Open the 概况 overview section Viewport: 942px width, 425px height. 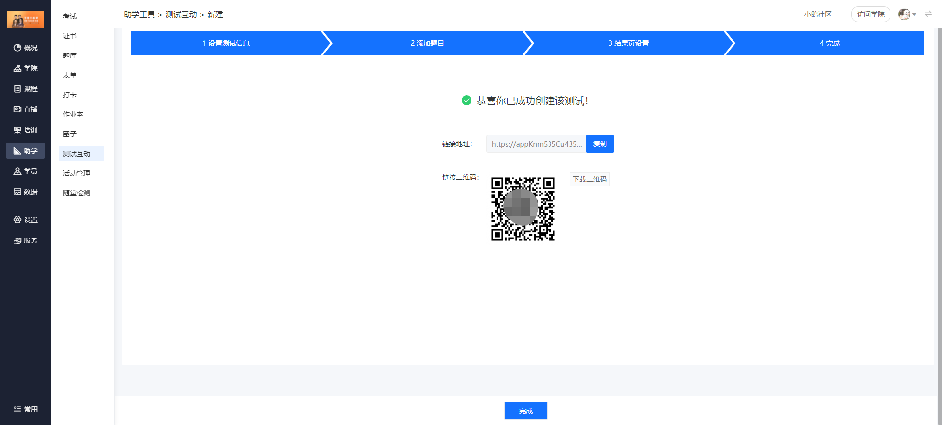point(26,48)
